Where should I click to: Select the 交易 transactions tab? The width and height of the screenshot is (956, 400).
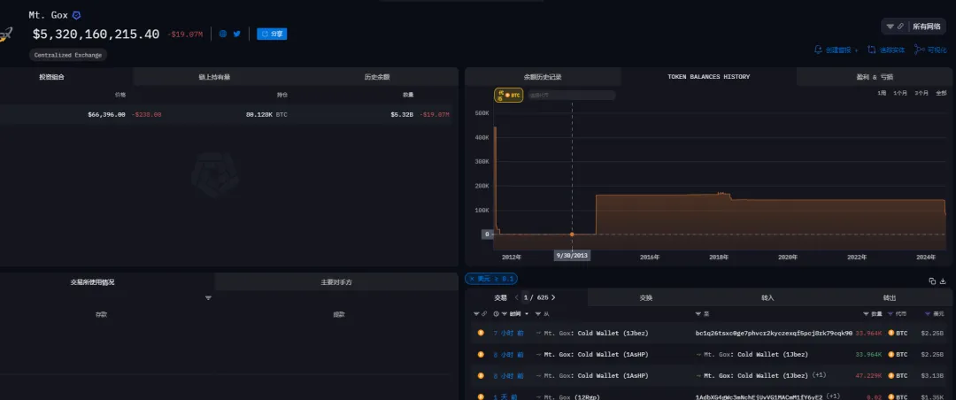(x=500, y=297)
